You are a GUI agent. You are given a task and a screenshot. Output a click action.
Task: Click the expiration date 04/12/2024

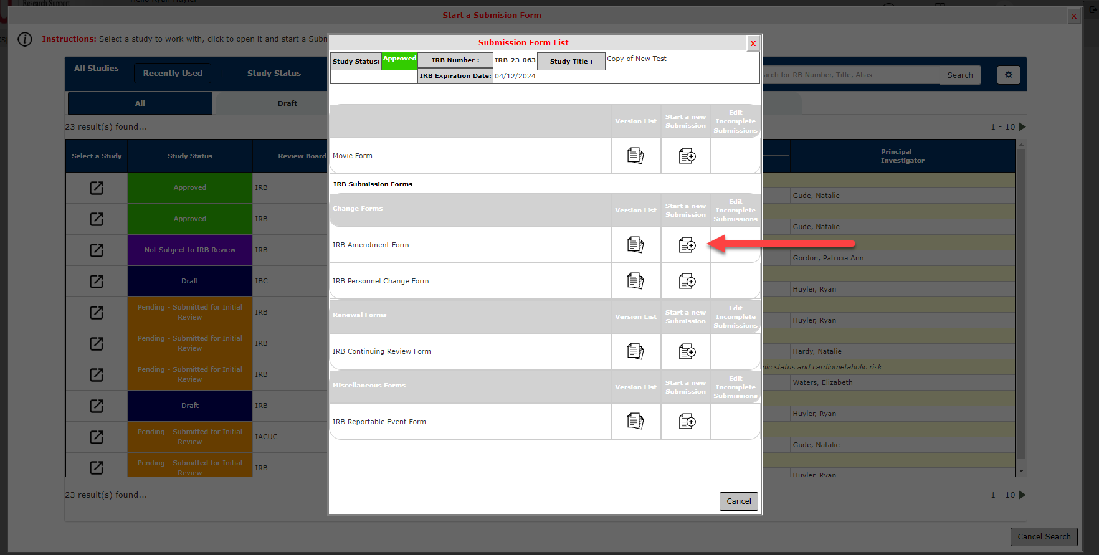pos(515,77)
